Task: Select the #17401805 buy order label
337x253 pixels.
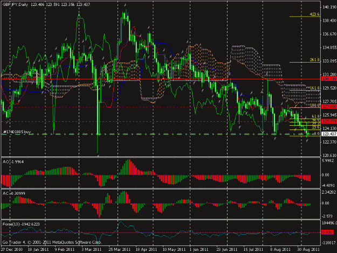Action: coord(17,132)
